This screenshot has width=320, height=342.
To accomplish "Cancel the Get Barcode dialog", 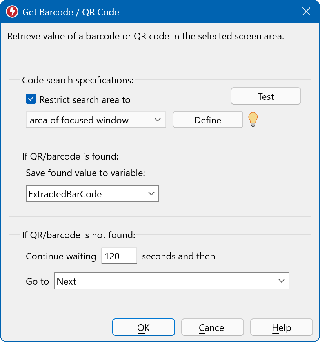I will click(x=212, y=327).
